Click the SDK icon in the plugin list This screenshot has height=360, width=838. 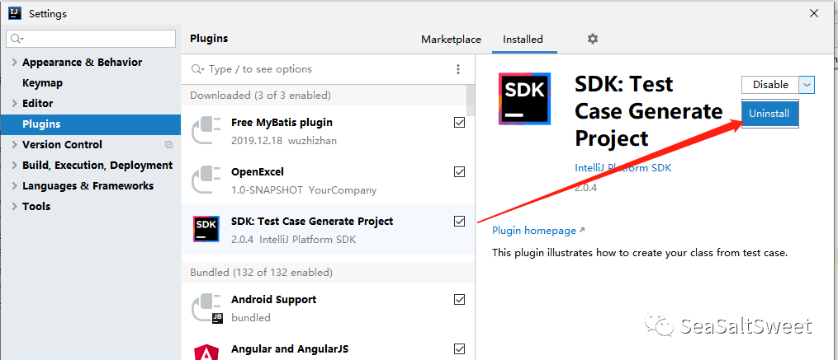206,229
